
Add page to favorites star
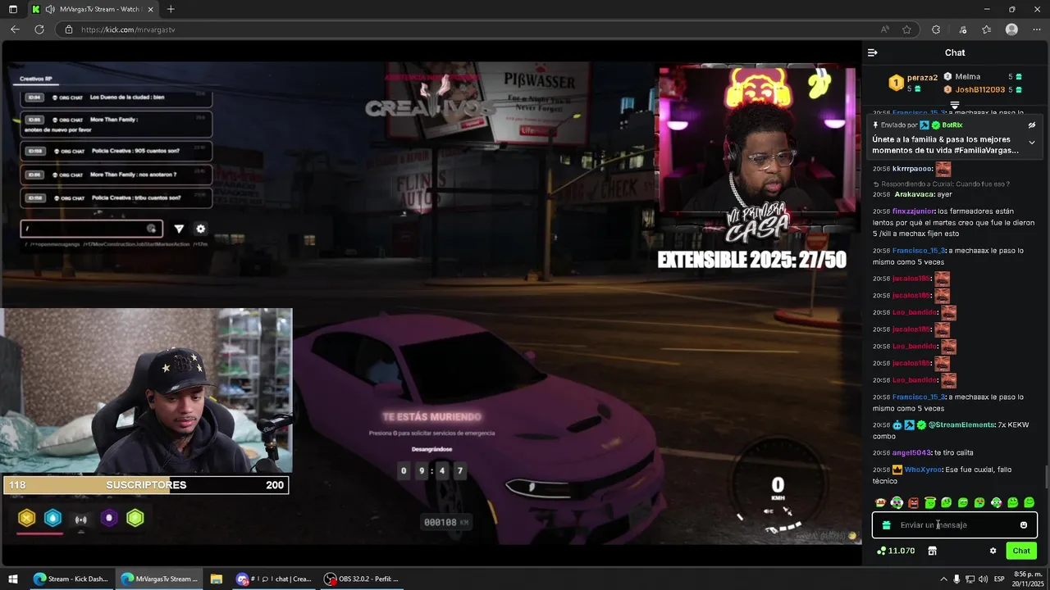click(906, 29)
